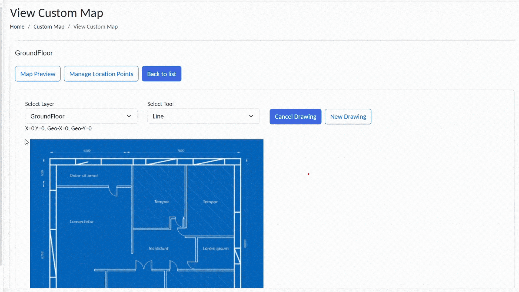Click the 'Lorem ipsum' room on the map
Screen dimensions: 519x292
(x=215, y=248)
